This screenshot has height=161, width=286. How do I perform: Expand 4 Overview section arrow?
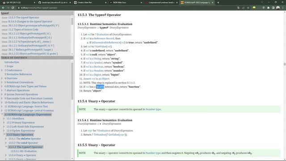(x=2, y=78)
